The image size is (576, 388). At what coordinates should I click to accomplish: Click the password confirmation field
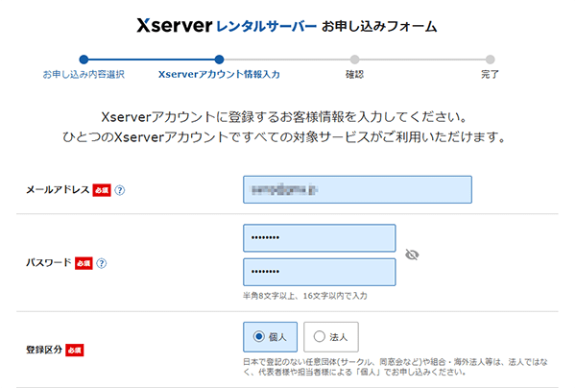[319, 272]
